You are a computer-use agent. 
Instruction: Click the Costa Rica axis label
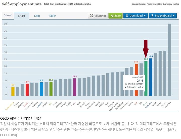tap(149, 105)
